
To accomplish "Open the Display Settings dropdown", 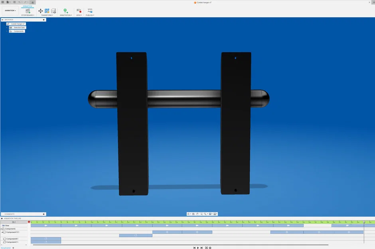I will (x=211, y=214).
